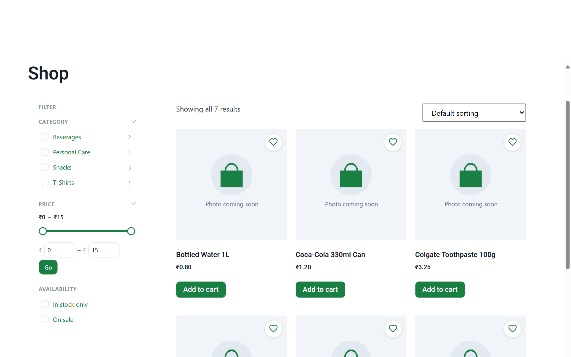Viewport: 571px width, 357px height.
Task: Click the In stock only label
Action: (70, 305)
